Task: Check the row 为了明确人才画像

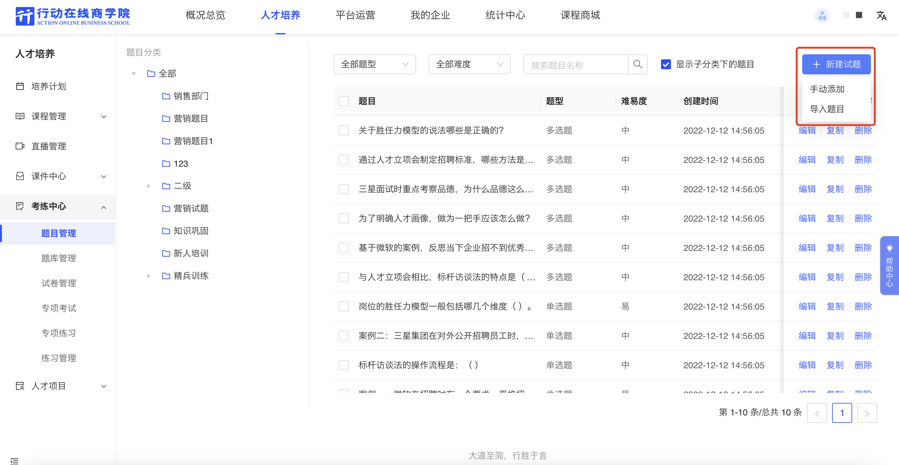Action: (x=344, y=218)
